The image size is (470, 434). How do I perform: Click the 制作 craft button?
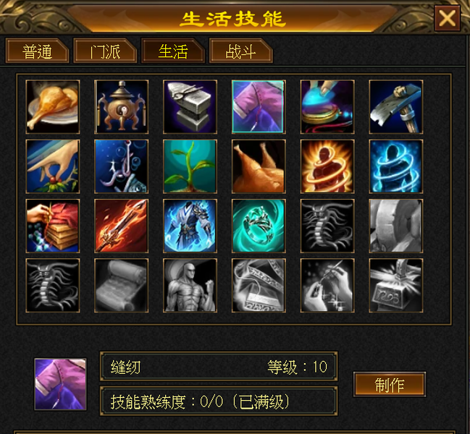390,385
